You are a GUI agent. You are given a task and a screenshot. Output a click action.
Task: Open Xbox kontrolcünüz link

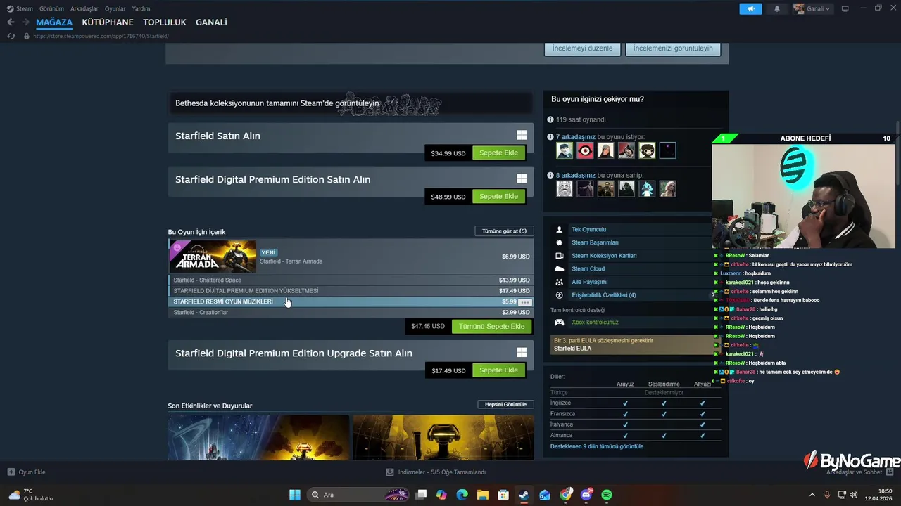[x=595, y=323]
